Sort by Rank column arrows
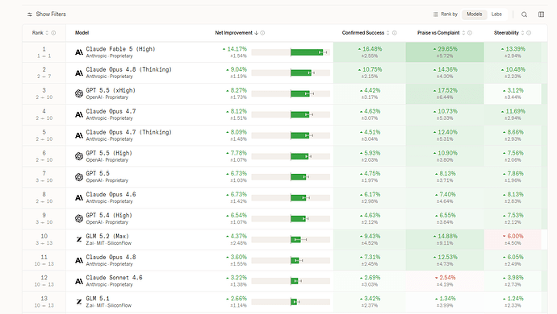 tap(47, 33)
